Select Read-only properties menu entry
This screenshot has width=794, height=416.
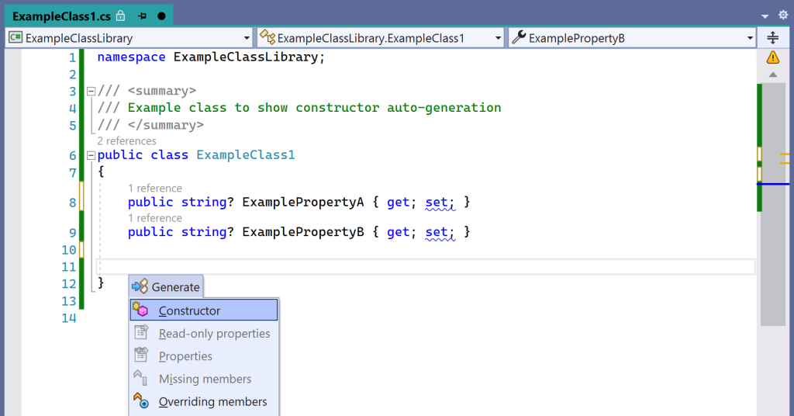click(x=204, y=334)
